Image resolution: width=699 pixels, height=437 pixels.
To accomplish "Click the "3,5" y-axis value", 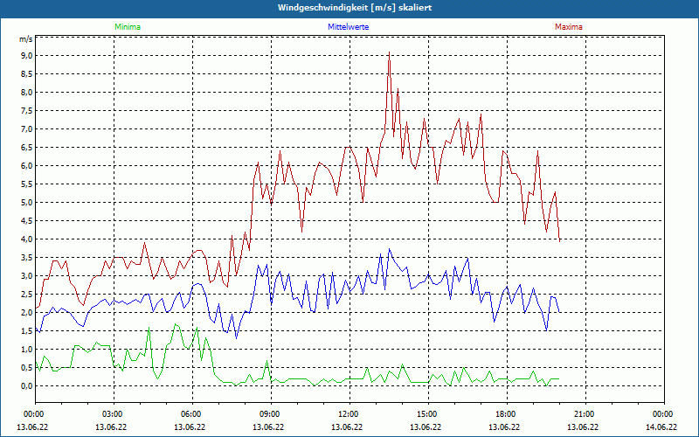I will coord(27,258).
